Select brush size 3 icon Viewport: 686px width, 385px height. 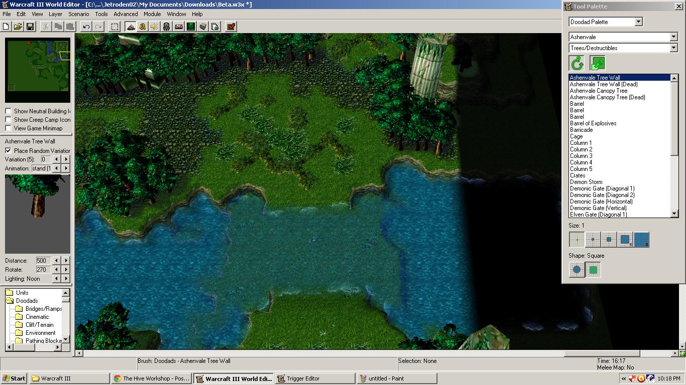(x=609, y=240)
